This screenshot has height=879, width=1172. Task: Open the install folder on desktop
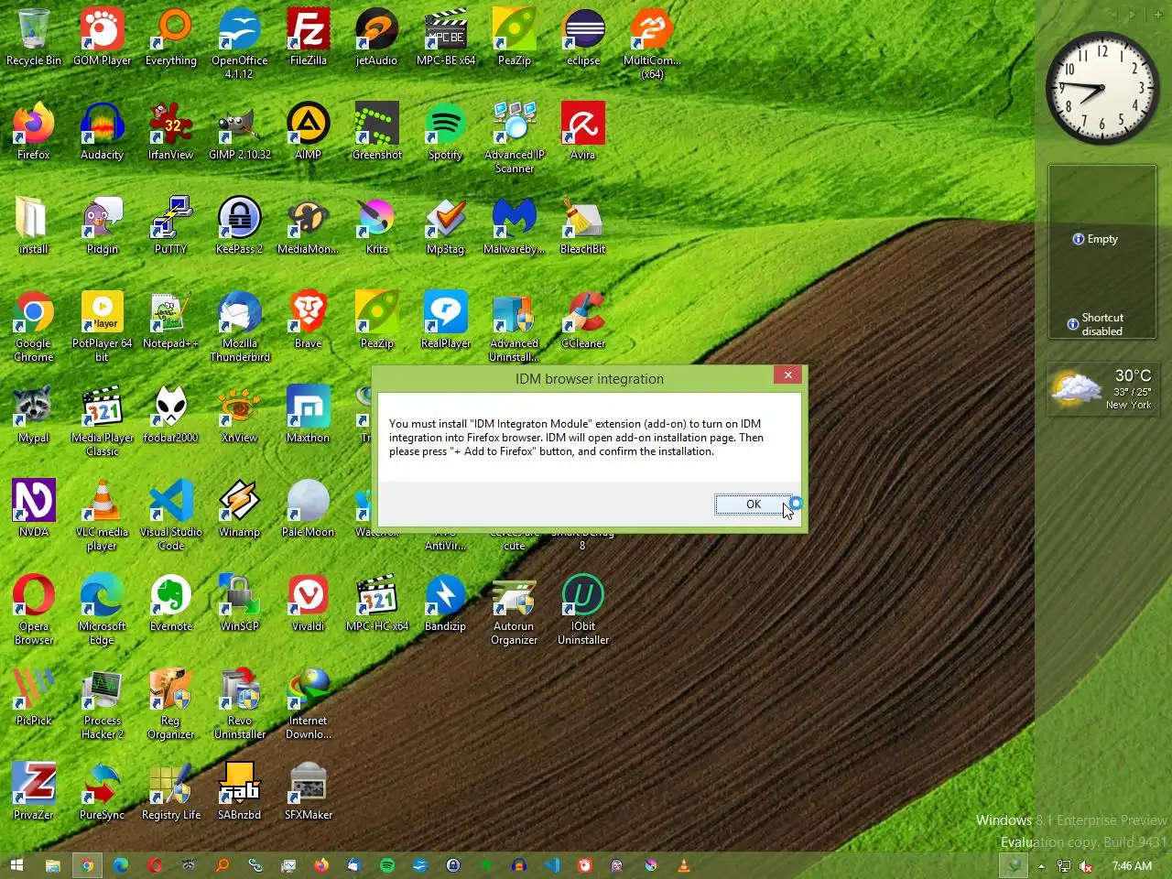[x=34, y=226]
